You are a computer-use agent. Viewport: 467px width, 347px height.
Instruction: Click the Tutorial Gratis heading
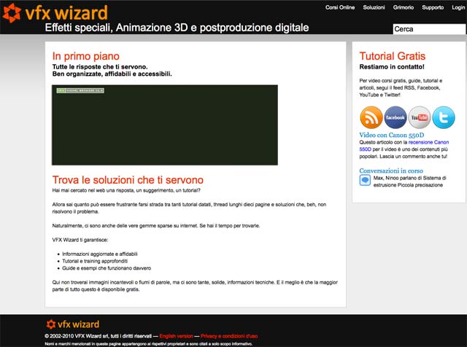click(393, 56)
